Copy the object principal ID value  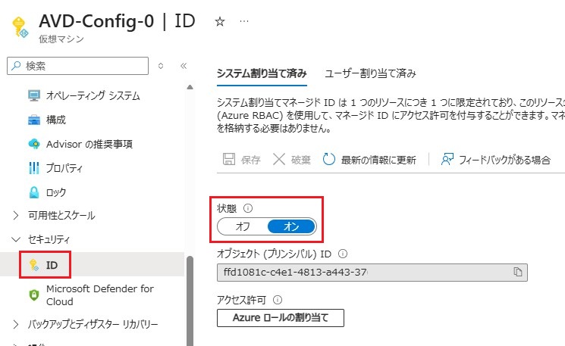(518, 272)
